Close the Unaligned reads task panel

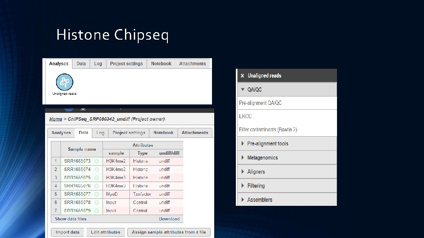242,76
